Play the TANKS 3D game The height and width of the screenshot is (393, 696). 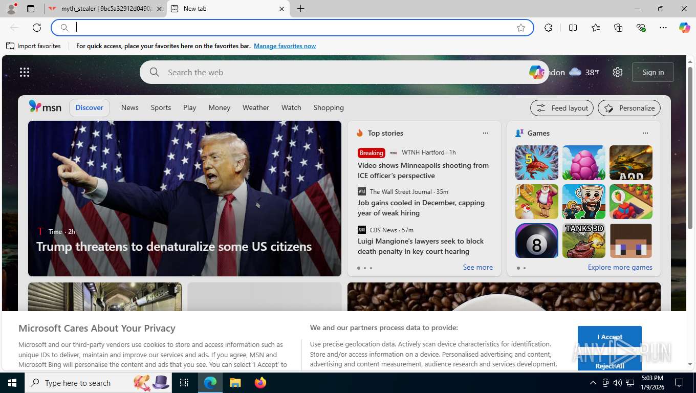(x=584, y=241)
